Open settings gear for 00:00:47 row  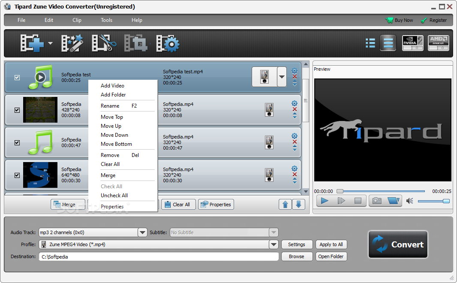click(x=295, y=136)
